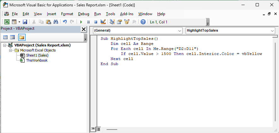Viewport: 279px width, 133px height.
Task: Click the Reset stop icon
Action: (96, 22)
